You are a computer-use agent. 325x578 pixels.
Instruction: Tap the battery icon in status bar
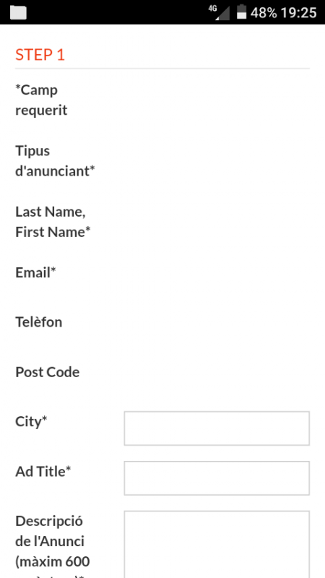click(241, 12)
